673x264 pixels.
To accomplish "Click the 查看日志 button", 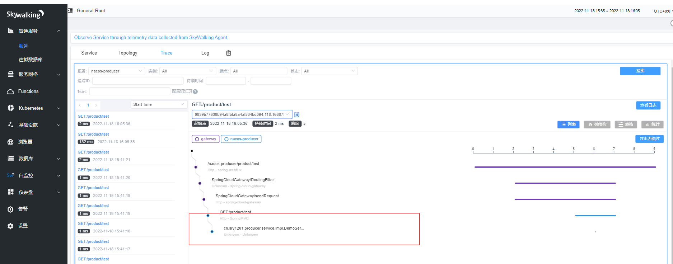I will click(x=648, y=105).
